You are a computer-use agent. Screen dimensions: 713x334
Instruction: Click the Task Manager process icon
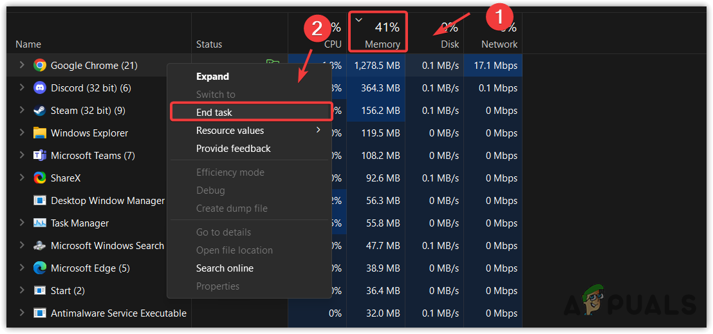click(40, 223)
